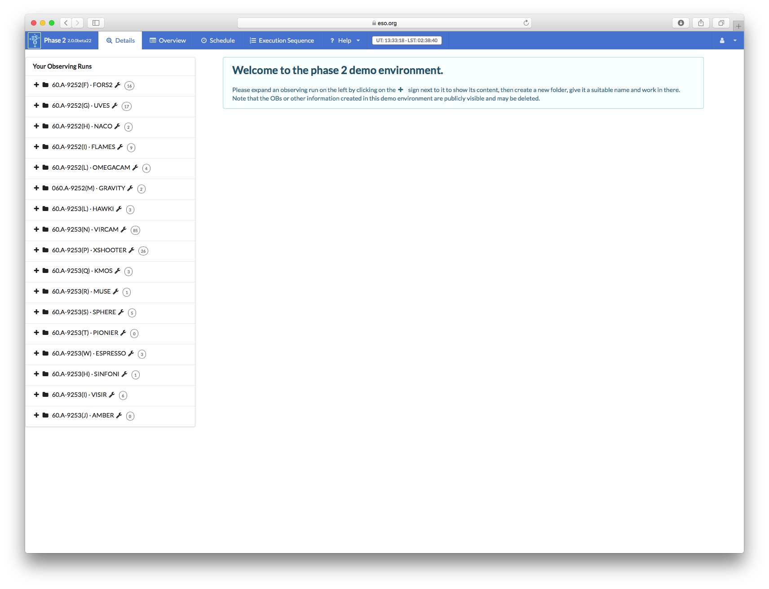Reload the page with the refresh icon
This screenshot has width=769, height=589.
[x=526, y=23]
